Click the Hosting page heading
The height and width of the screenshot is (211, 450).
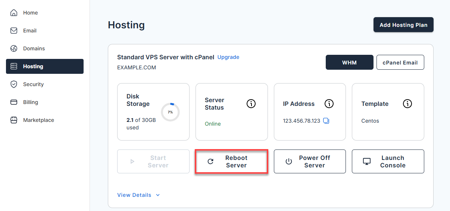pos(126,25)
